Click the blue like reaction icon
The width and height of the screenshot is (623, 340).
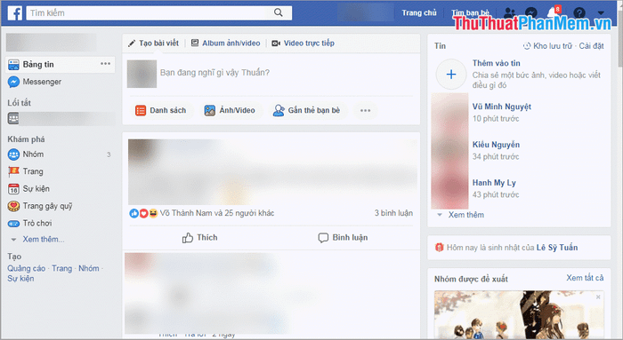pos(134,214)
